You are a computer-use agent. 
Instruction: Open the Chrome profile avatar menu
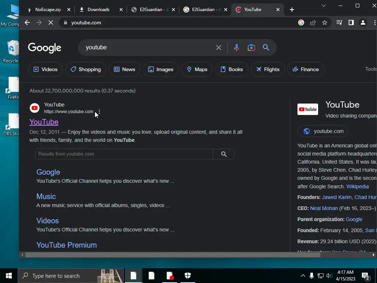(363, 22)
